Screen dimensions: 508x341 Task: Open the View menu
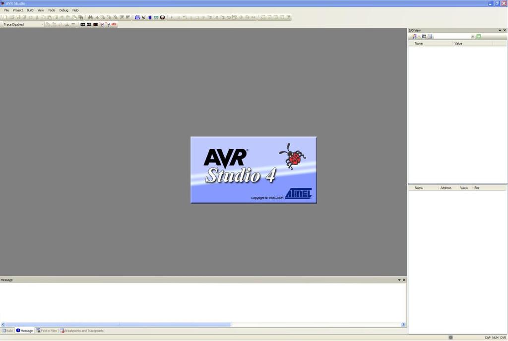[41, 10]
